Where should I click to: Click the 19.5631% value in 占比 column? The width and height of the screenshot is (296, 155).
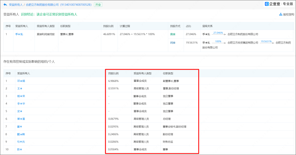(192, 43)
